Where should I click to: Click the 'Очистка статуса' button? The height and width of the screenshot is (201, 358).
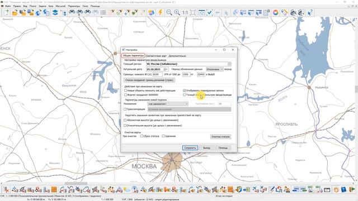(220, 137)
